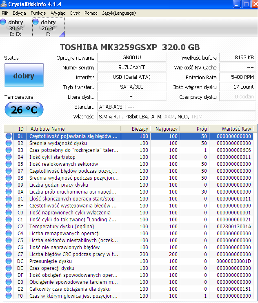Viewport: 258px width, 303px height.
Task: Click the serial number field 917LCAXYT
Action: 132,67
